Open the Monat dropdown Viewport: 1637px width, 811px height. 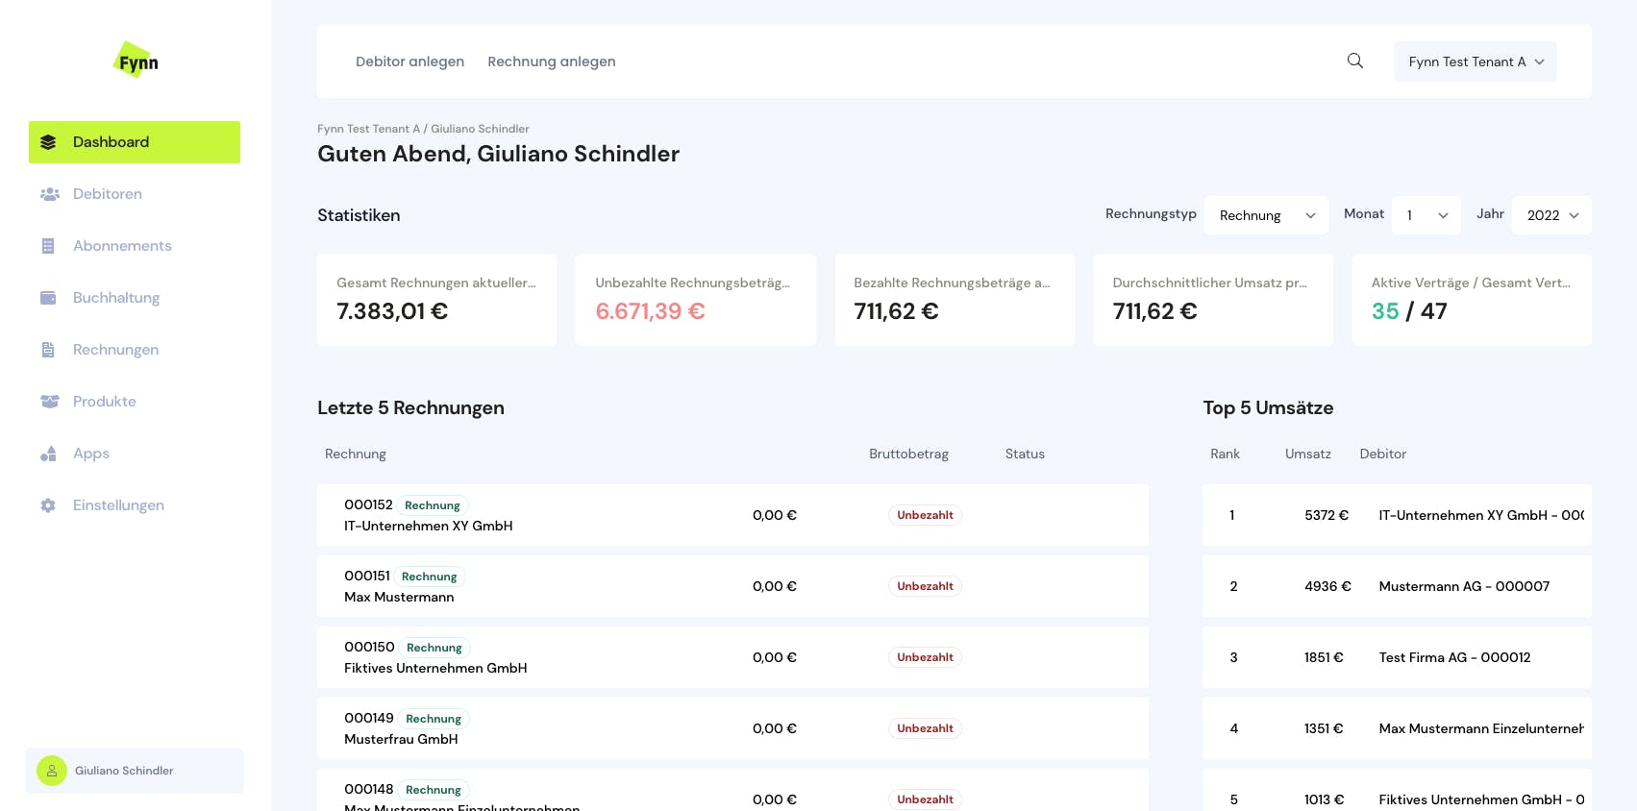point(1426,215)
